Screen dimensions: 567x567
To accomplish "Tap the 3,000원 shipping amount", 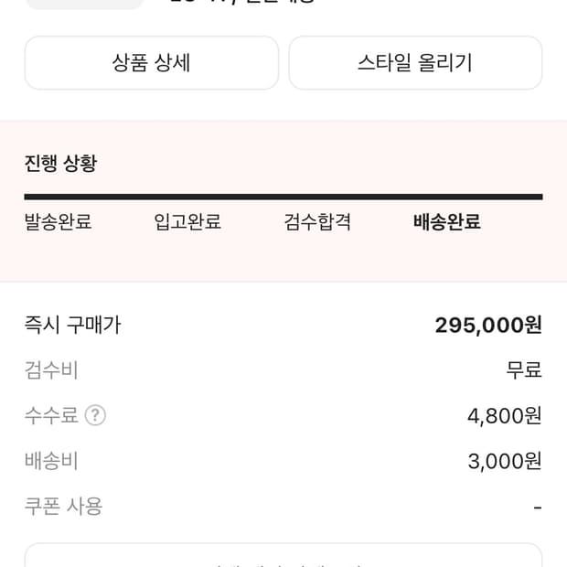I will [504, 461].
